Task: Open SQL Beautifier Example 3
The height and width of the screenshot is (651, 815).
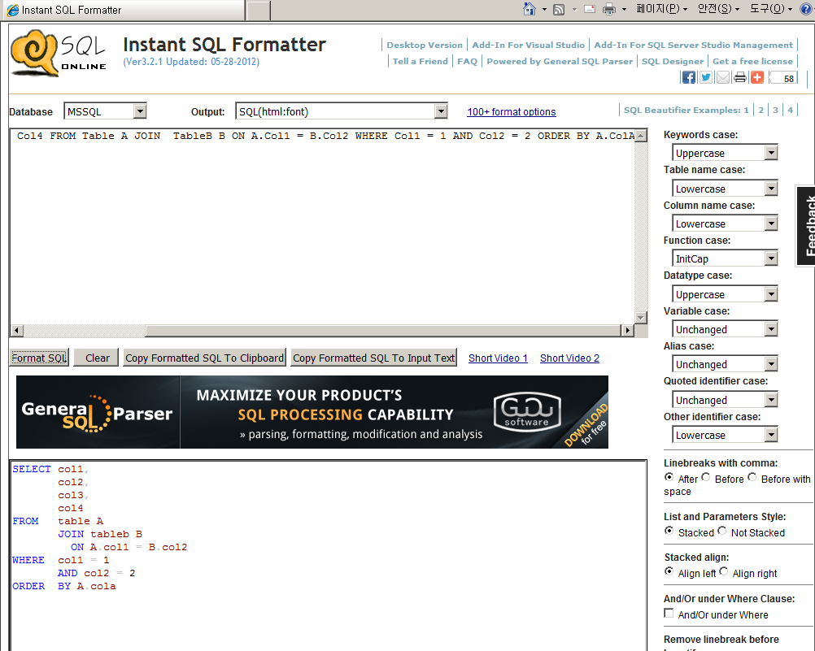Action: [x=775, y=111]
